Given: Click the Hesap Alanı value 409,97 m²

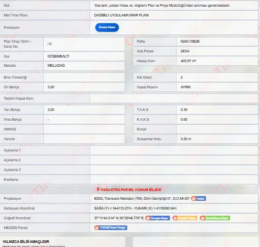Looking at the screenshot, I should click(x=188, y=61).
